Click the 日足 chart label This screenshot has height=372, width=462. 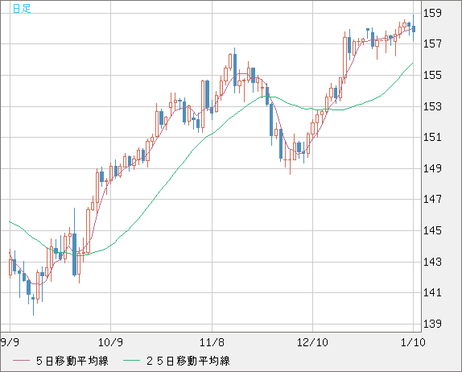pos(22,8)
